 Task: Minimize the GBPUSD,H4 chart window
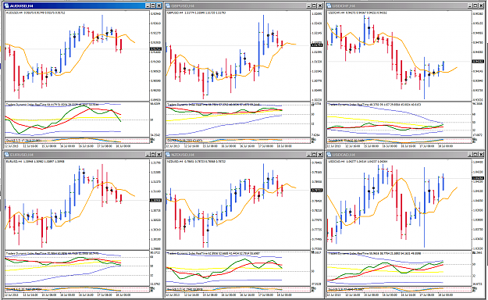click(x=308, y=5)
